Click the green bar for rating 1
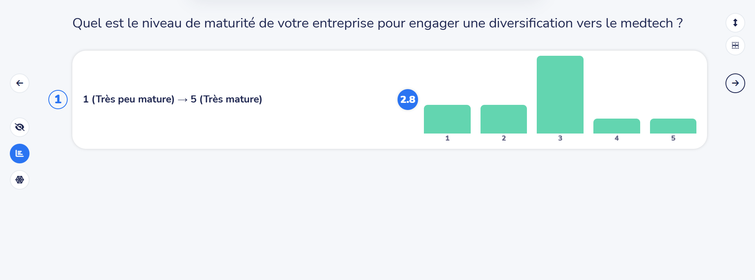 click(447, 119)
